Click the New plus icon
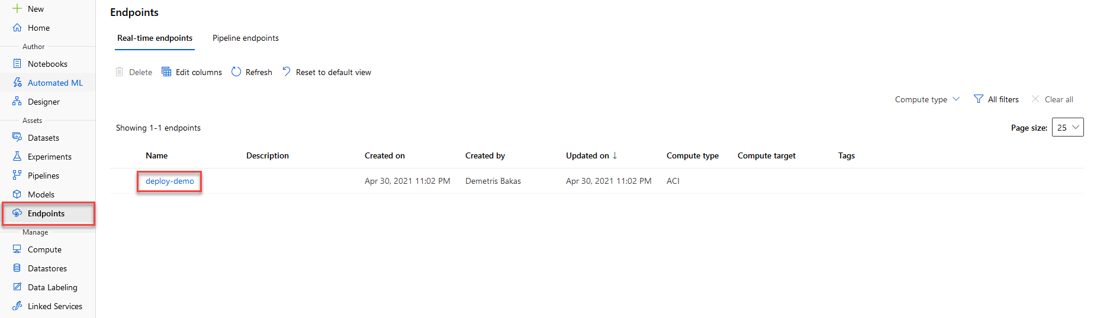Image resolution: width=1094 pixels, height=318 pixels. [17, 9]
